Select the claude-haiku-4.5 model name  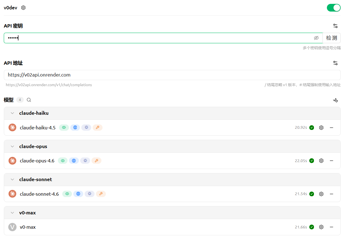pos(38,128)
